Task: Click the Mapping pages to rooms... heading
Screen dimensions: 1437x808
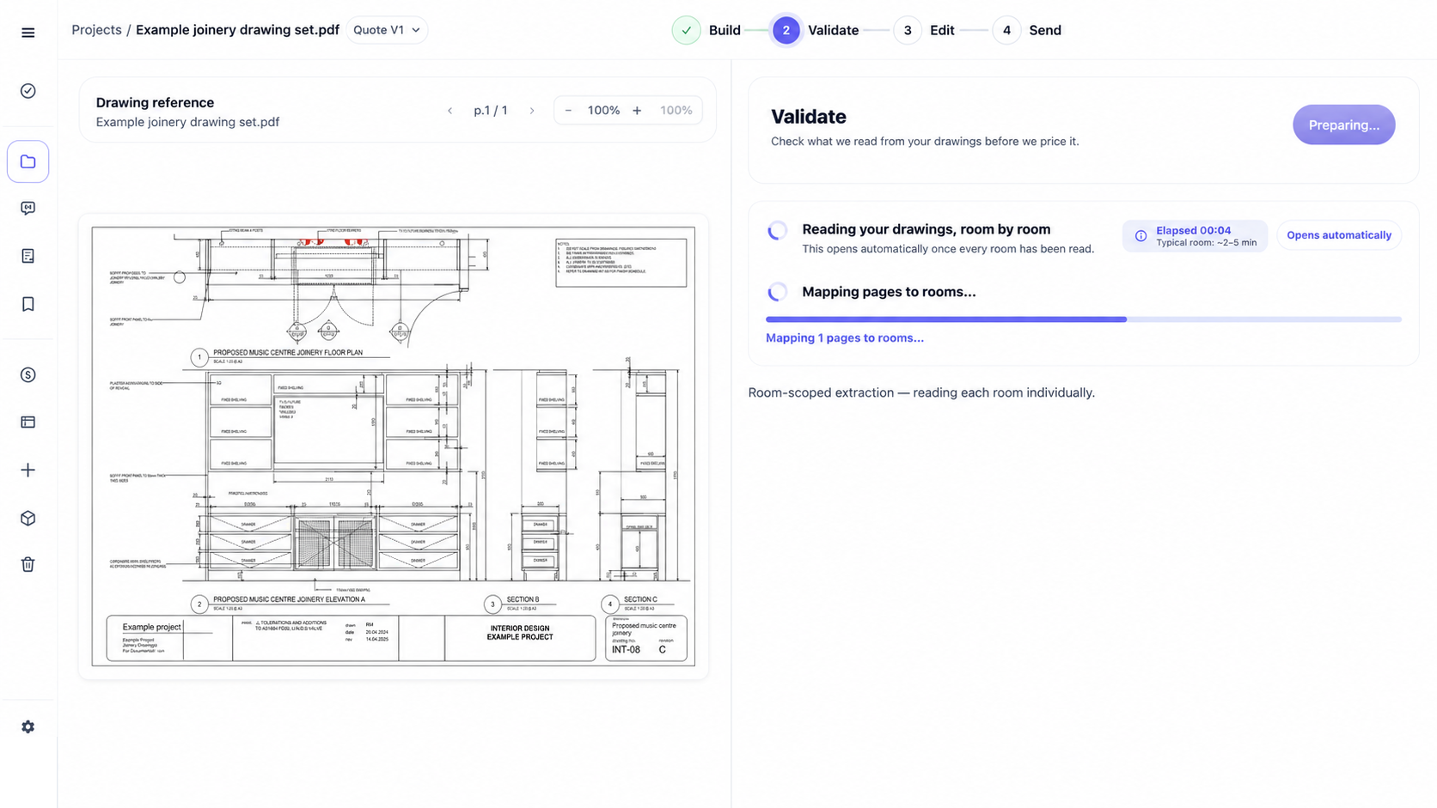Action: pyautogui.click(x=889, y=292)
